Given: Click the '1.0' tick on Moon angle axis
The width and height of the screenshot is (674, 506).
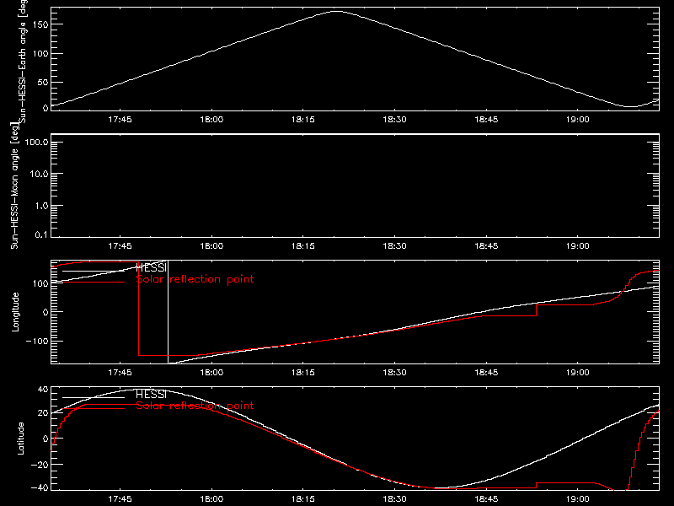Looking at the screenshot, I should click(x=41, y=206).
